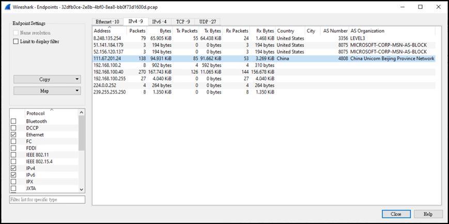449x224 pixels.
Task: Check the JXTA protocol checkbox
Action: pos(13,188)
